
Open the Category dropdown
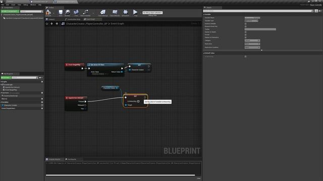click(x=252, y=41)
